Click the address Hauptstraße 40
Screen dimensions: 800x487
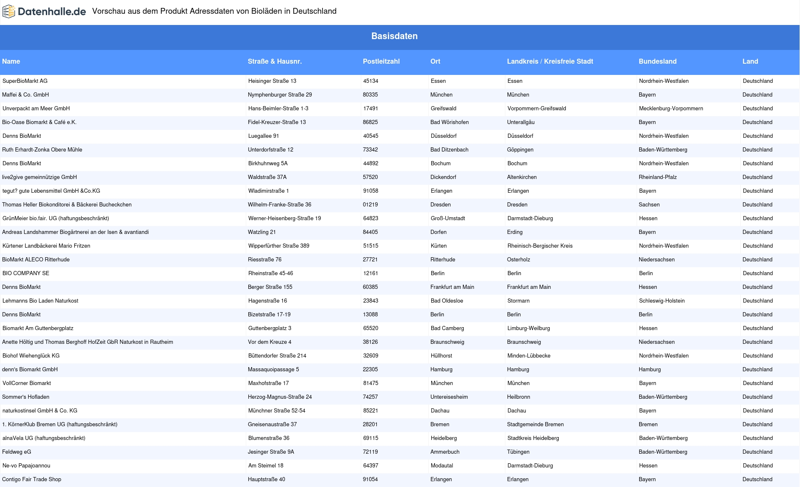(267, 480)
